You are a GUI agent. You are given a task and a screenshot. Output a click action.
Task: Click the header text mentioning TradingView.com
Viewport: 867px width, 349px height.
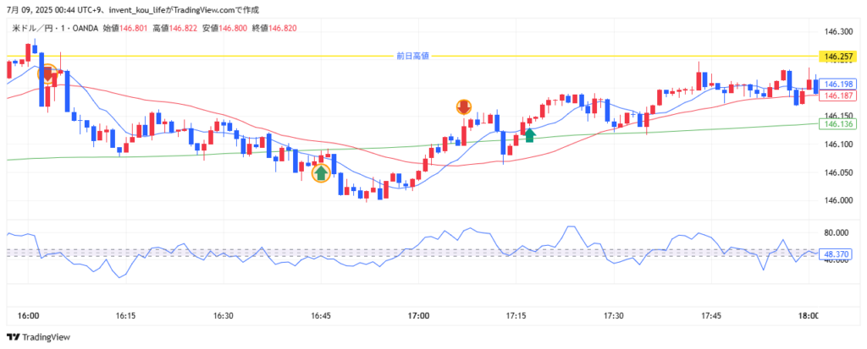(x=132, y=9)
